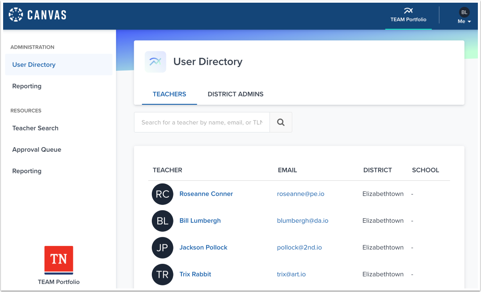Click inside the teacher search field
The image size is (481, 292).
[201, 122]
